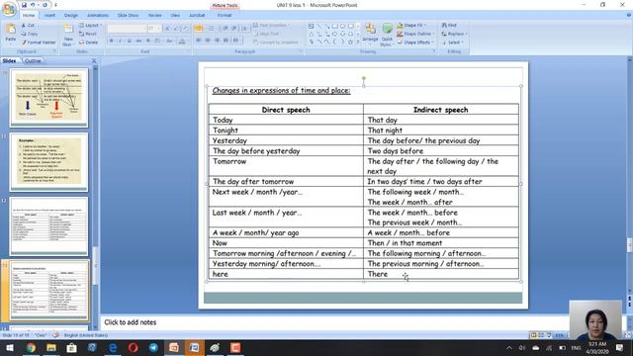The image size is (633, 356).
Task: Click the Clear Formatting icon
Action: [x=185, y=29]
